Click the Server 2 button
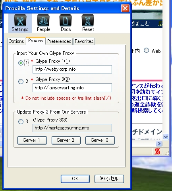Image resolution: width=172 pixels, height=191 pixels. 66,140
